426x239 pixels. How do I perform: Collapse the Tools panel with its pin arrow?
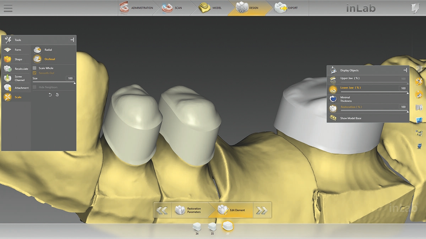click(x=72, y=40)
